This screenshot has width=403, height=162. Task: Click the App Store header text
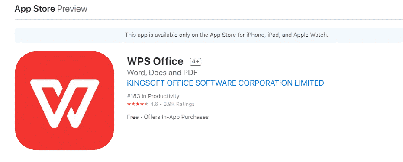35,9
